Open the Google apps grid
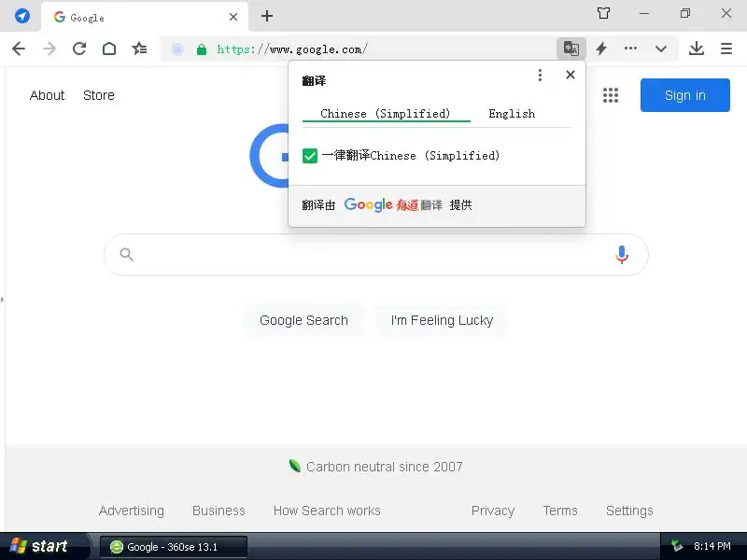The image size is (747, 560). 611,95
